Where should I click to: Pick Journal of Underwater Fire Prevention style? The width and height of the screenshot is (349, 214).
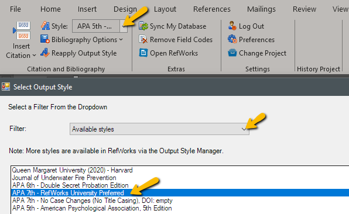pyautogui.click(x=64, y=178)
